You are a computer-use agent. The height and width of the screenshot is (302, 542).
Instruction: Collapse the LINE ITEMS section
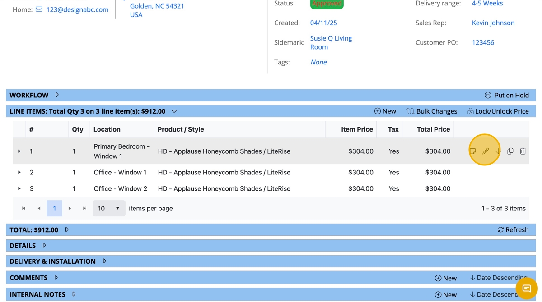(174, 111)
